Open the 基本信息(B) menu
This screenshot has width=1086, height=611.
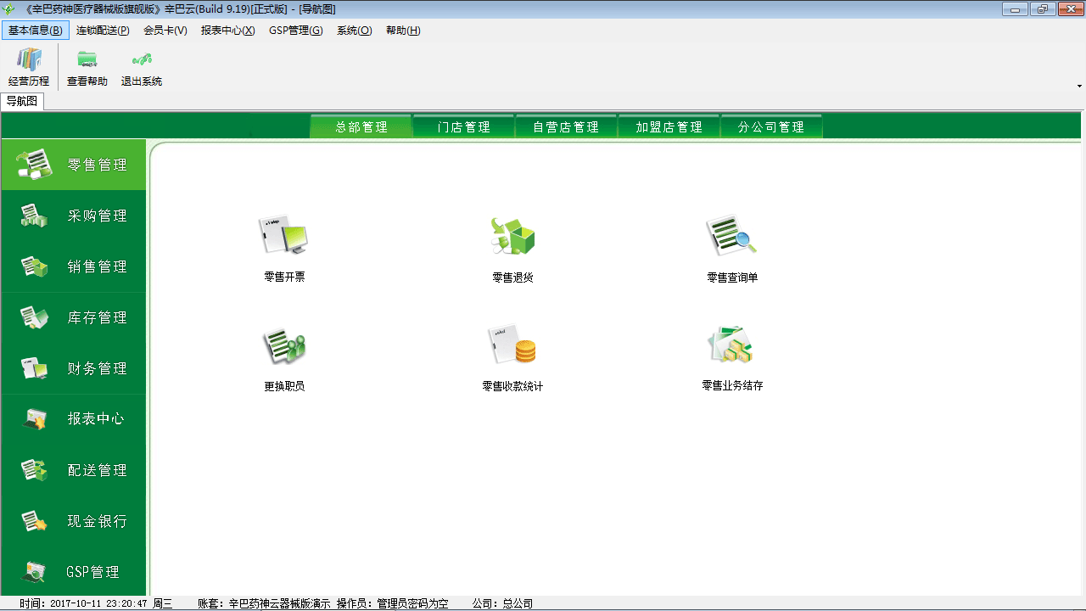[36, 31]
